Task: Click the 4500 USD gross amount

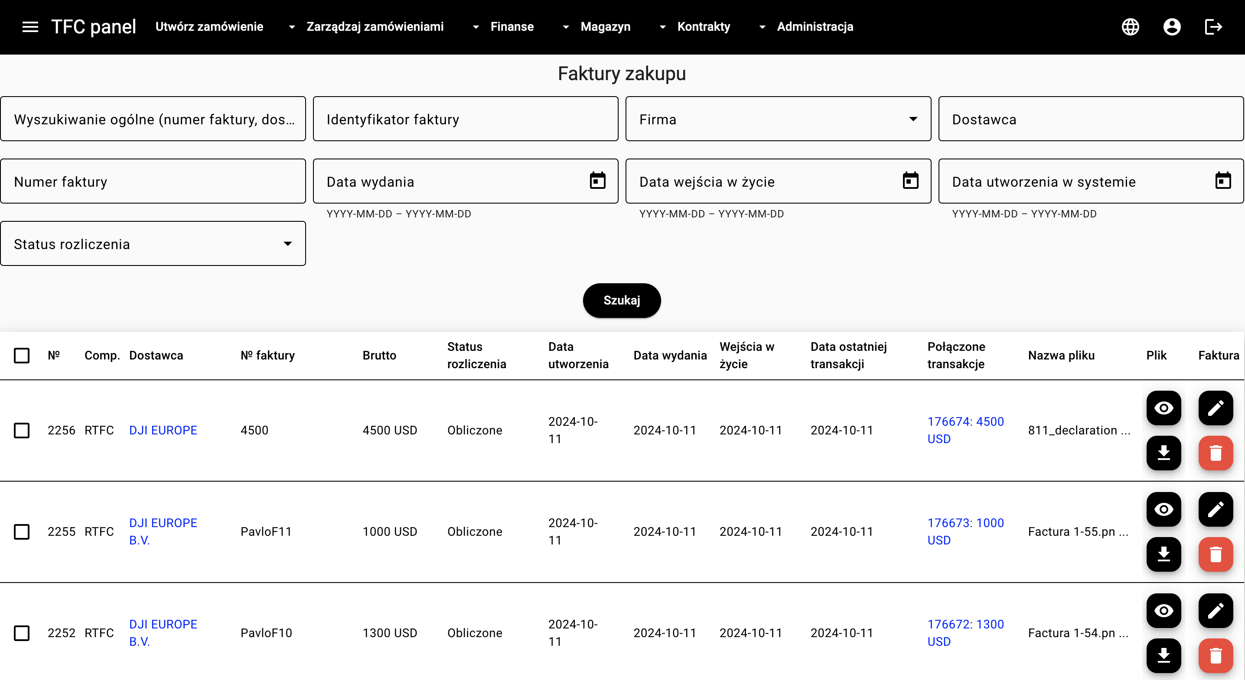Action: pos(390,431)
